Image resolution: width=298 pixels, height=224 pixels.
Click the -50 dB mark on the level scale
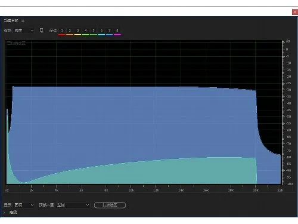pos(288,116)
